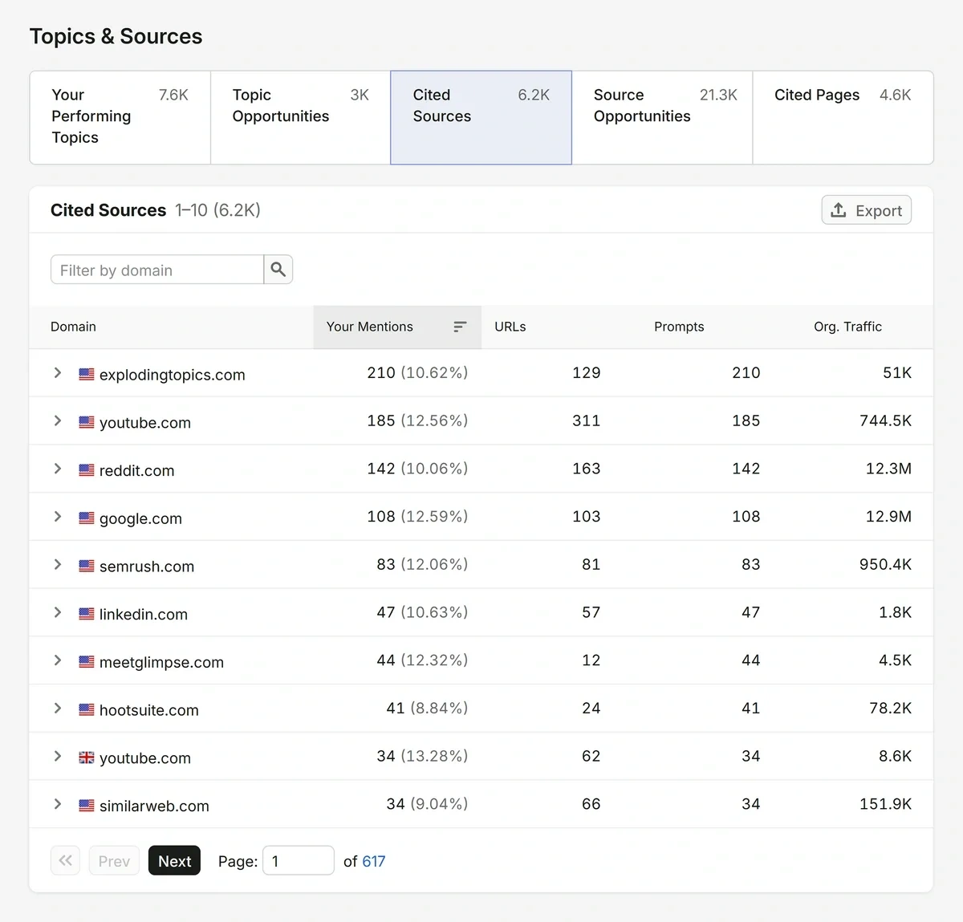The image size is (963, 922).
Task: Switch to Topic Opportunities tab
Action: point(301,117)
